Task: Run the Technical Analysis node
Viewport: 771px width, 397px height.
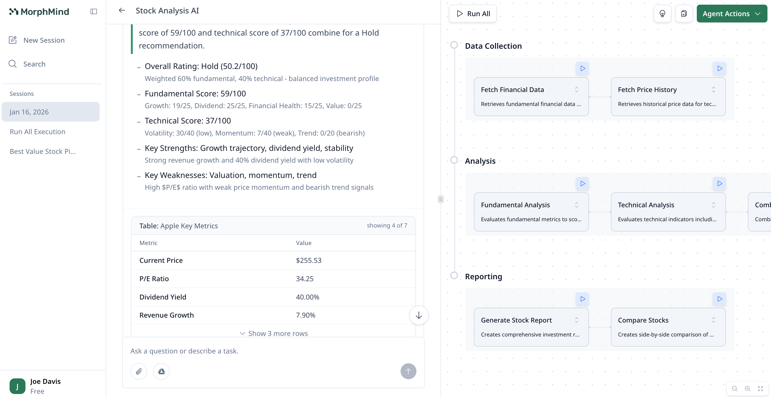Action: pos(720,183)
